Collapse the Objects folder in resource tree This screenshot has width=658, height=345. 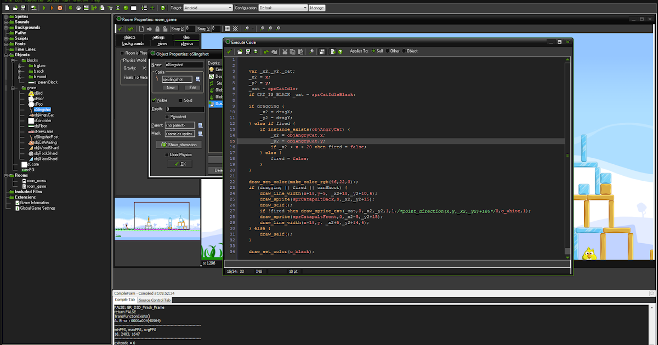(6, 55)
